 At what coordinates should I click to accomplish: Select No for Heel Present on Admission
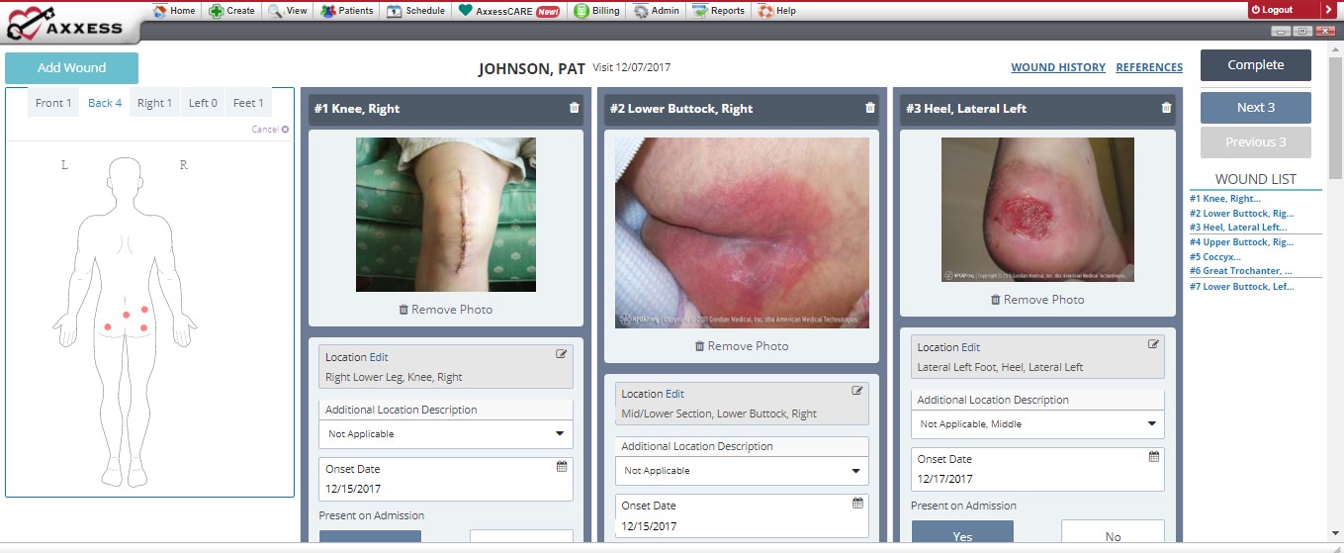[1113, 536]
